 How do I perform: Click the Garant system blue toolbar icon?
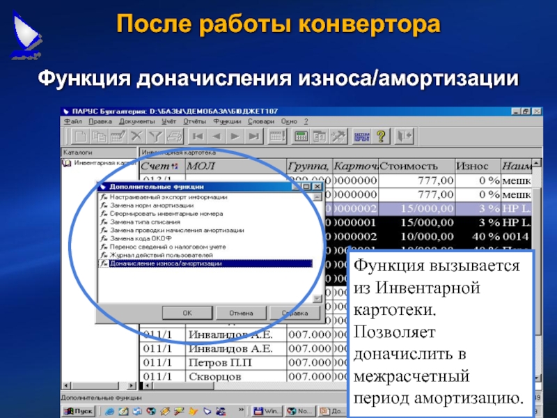(362, 136)
